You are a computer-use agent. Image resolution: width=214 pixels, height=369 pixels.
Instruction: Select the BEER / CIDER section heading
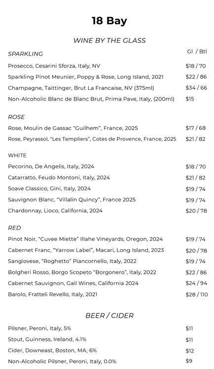click(x=109, y=316)
